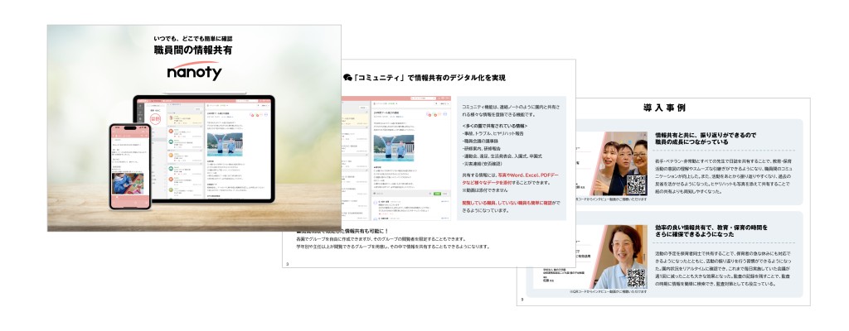
Task: Click the bullet 職員会議の議事録
Action: (479, 141)
